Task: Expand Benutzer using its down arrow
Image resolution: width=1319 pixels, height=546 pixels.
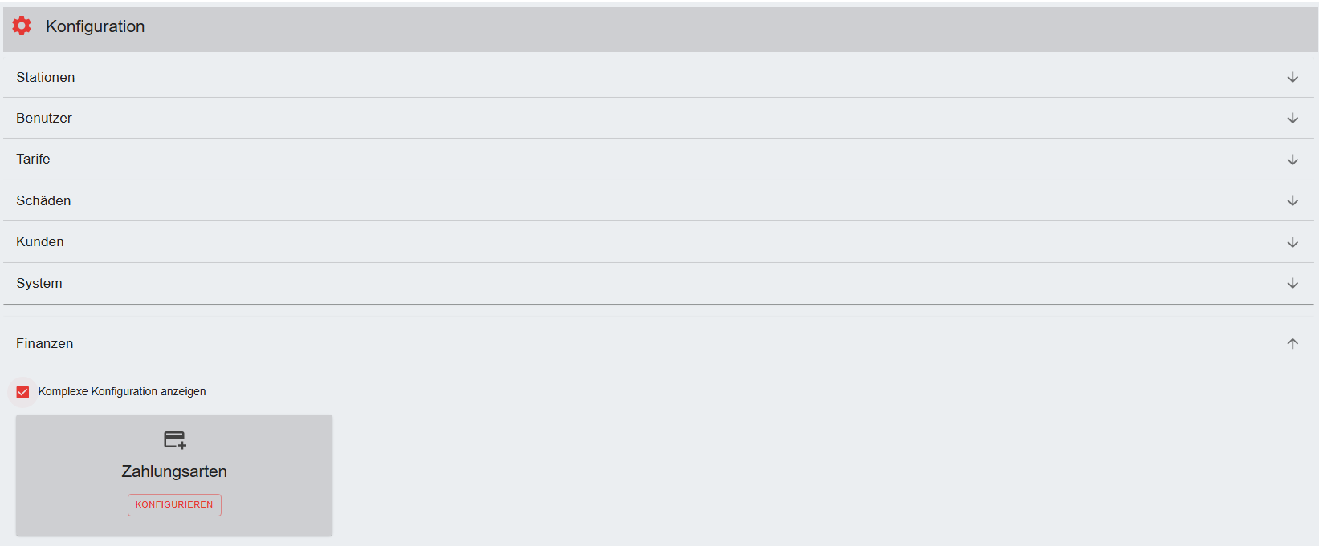Action: [x=1293, y=119]
